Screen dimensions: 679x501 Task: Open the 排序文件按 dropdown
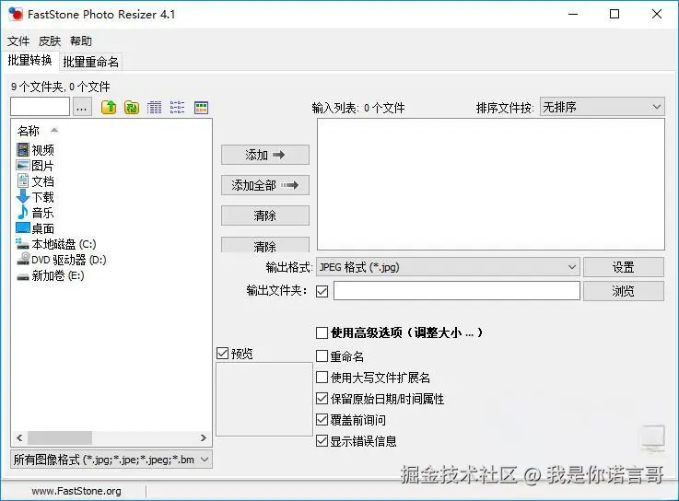tap(602, 107)
